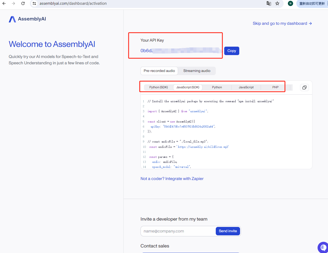Click the browser back arrow
The width and height of the screenshot is (328, 253).
(x=4, y=3)
